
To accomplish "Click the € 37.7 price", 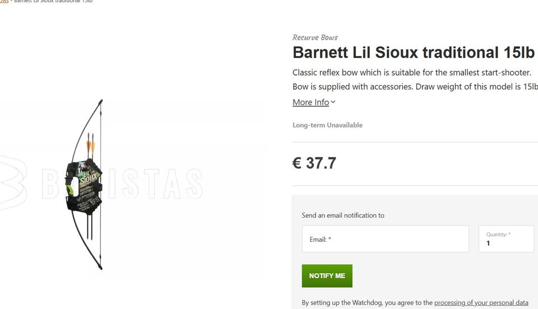I will click(x=314, y=163).
